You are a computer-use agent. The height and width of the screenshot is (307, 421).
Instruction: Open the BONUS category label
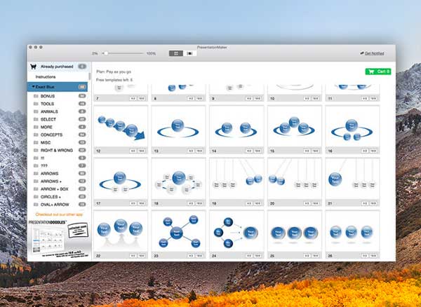48,96
